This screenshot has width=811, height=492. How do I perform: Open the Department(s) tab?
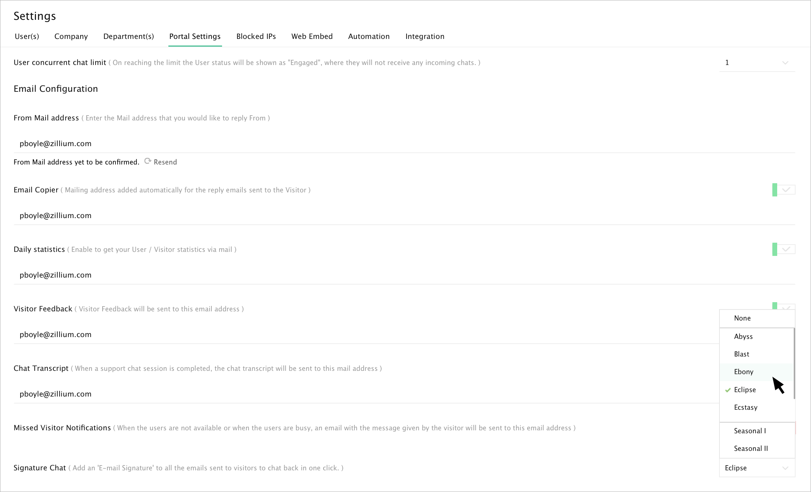click(128, 36)
